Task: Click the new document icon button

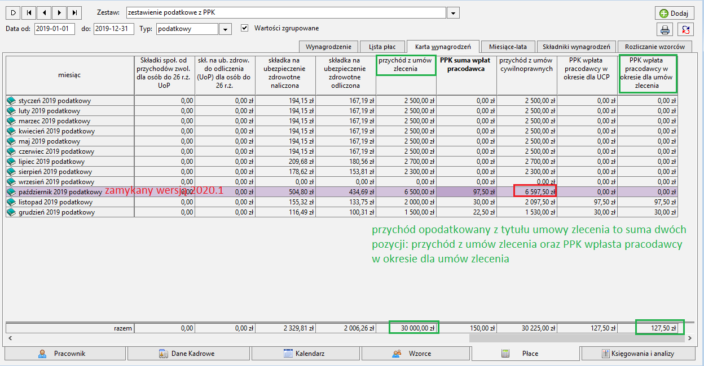Action: coord(13,12)
